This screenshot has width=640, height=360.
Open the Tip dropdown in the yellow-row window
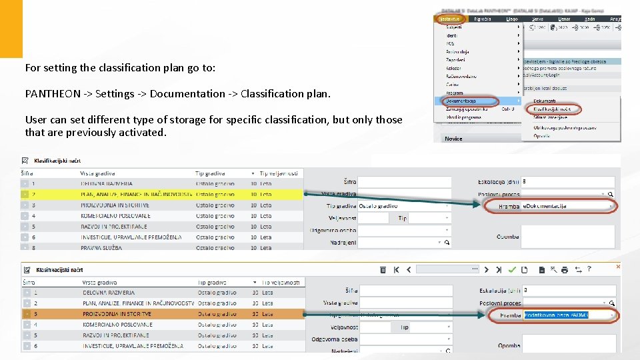(x=447, y=218)
